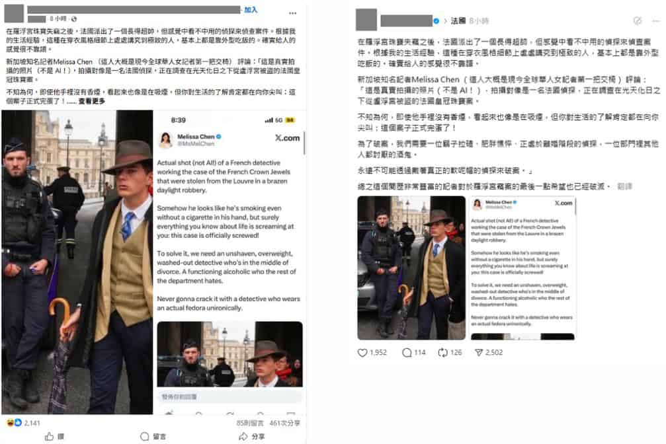The width and height of the screenshot is (666, 444).
Task: View the 85則留言 comments count
Action: [250, 424]
